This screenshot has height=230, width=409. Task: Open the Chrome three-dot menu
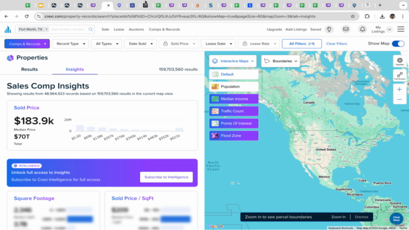(403, 17)
